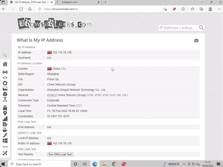223x167 pixels.
Task: Open sidebar Features detection bars icon
Action: [x=5, y=119]
